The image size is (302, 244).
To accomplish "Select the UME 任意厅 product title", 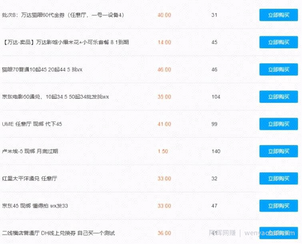I will click(32, 124).
